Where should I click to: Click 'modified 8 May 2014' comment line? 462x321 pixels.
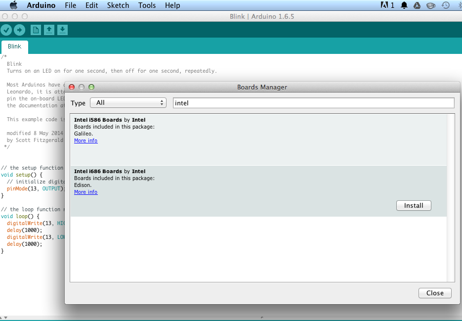tap(35, 133)
